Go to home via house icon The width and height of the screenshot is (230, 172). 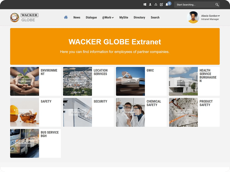66,17
